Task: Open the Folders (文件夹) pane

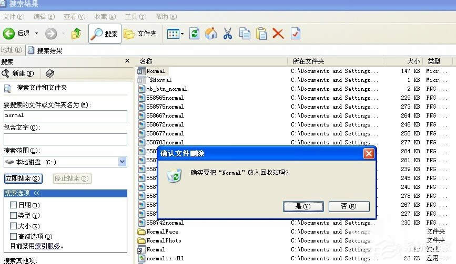Action: point(140,34)
